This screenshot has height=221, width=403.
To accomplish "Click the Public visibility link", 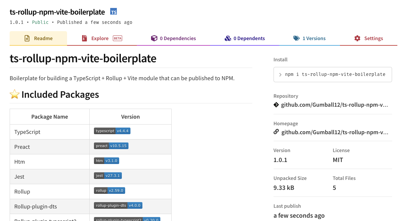I will [40, 22].
